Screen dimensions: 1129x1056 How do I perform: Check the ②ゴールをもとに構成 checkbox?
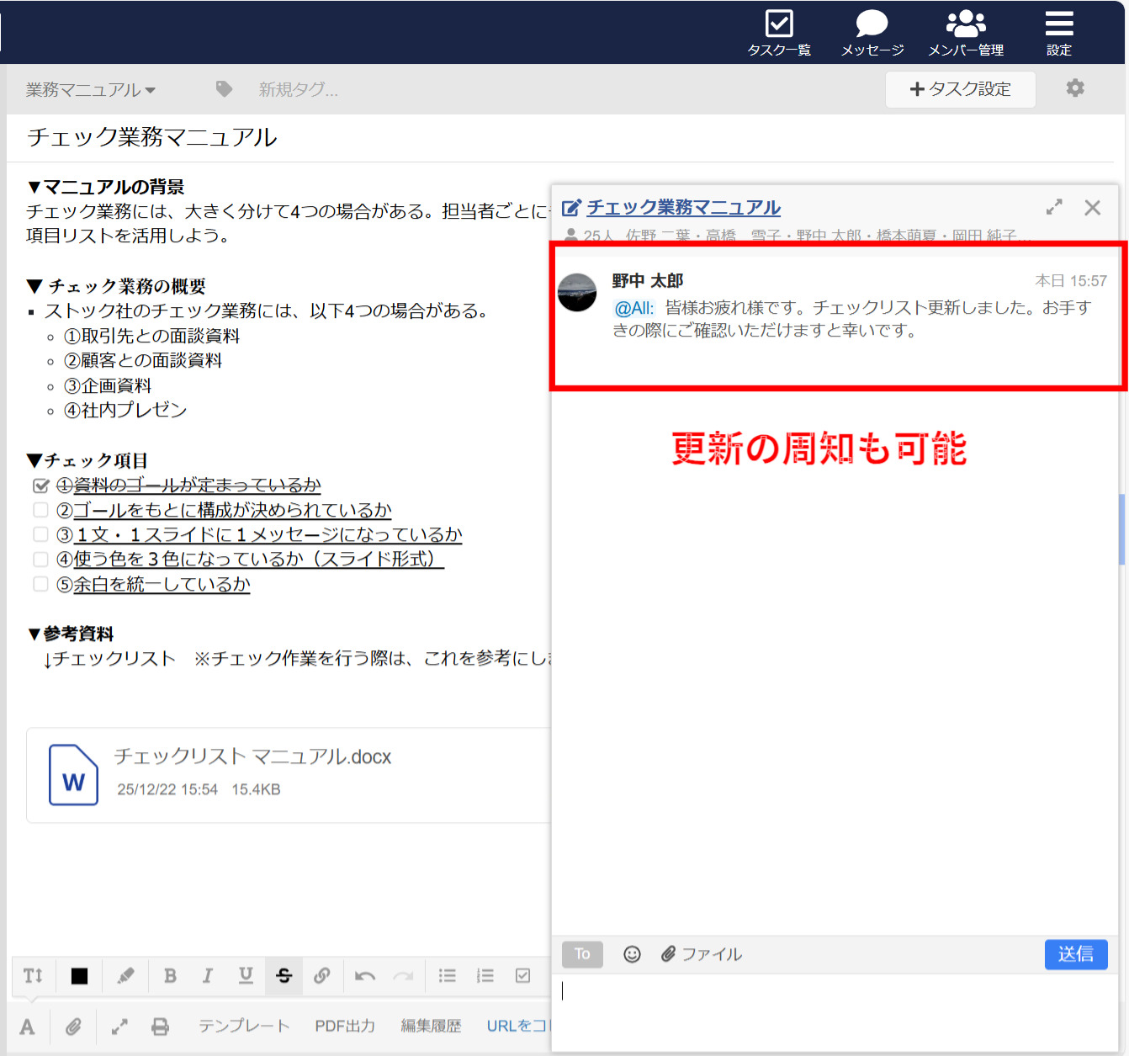point(40,510)
